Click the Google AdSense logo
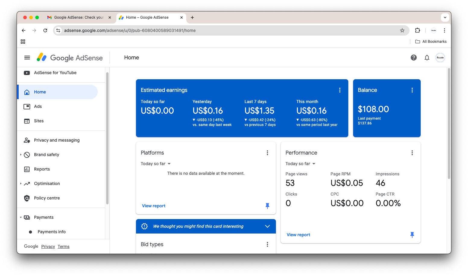 [70, 58]
